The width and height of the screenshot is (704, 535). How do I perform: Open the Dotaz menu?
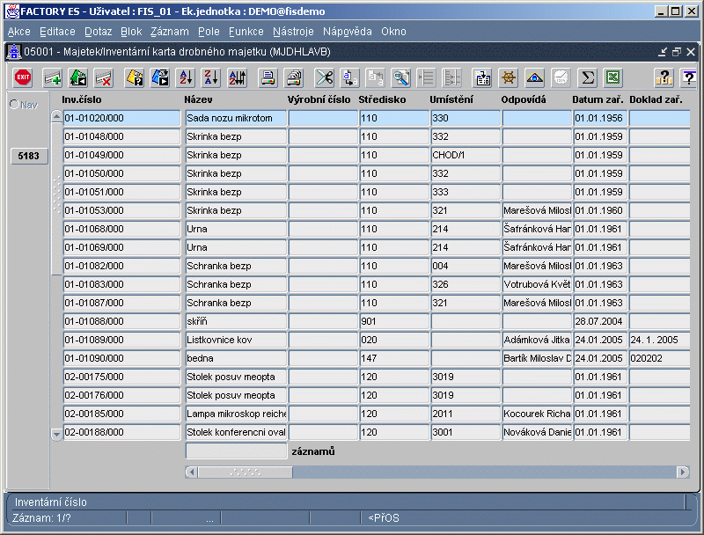pos(98,32)
